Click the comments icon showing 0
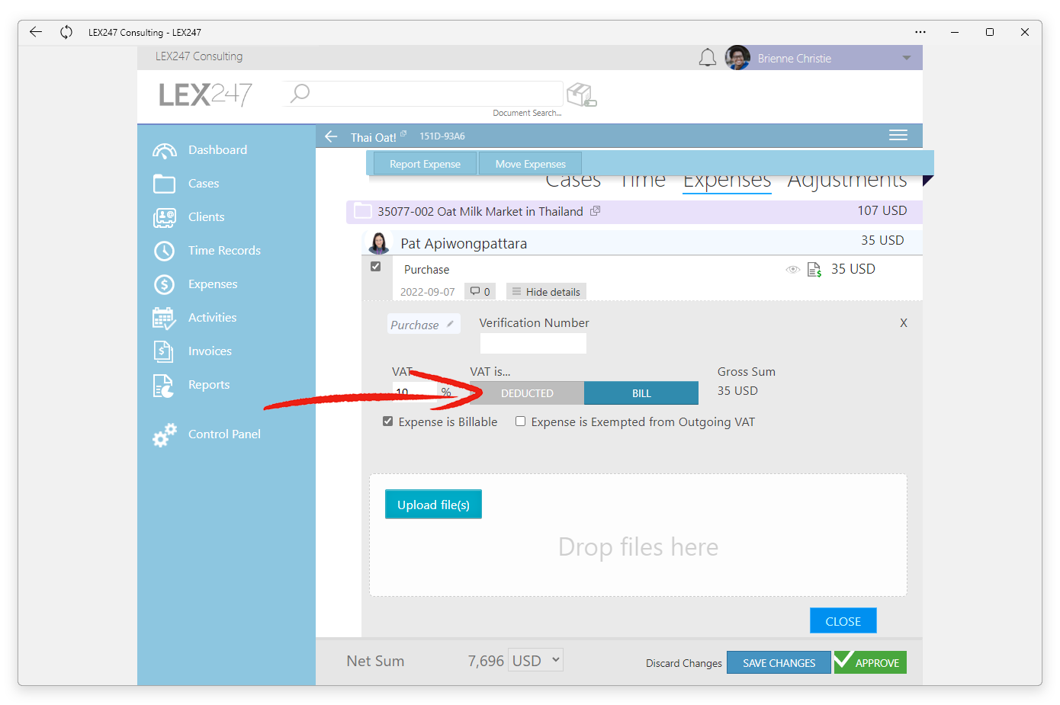The height and width of the screenshot is (705, 1060). click(480, 291)
